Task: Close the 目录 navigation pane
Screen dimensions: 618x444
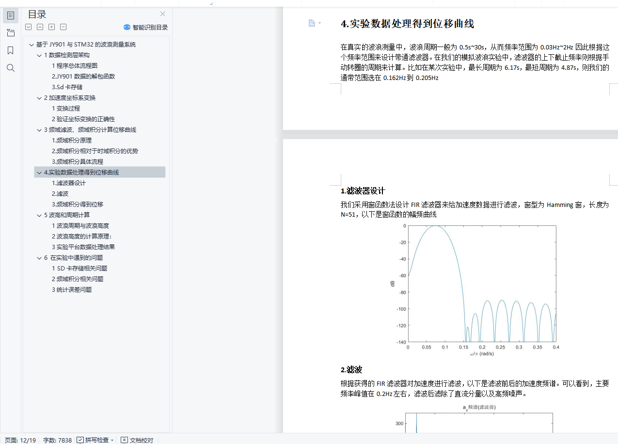Action: tap(163, 14)
